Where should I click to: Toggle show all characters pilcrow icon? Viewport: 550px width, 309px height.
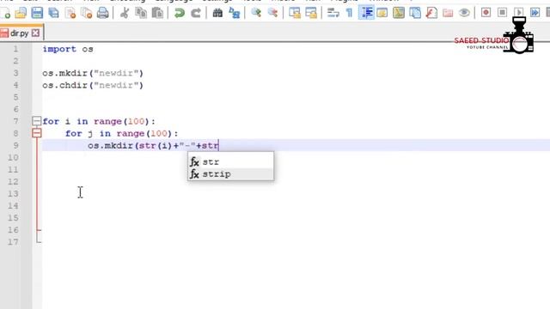pyautogui.click(x=349, y=13)
